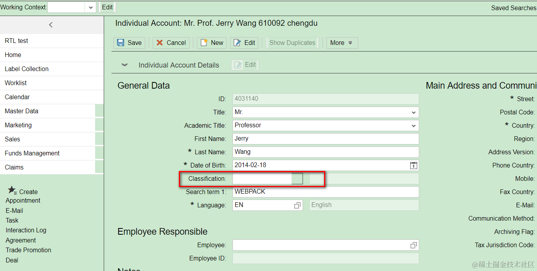Click the First Name field

pos(326,139)
